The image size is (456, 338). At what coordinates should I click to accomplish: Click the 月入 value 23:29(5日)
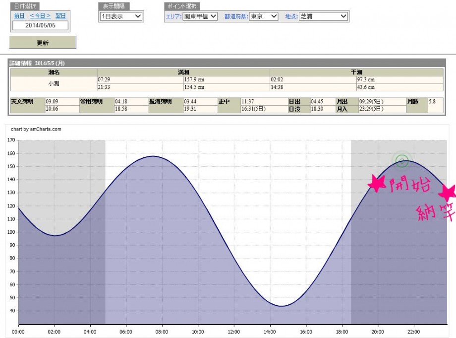[371, 109]
